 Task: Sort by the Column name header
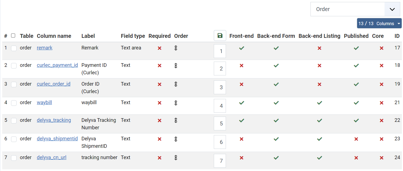pyautogui.click(x=54, y=36)
